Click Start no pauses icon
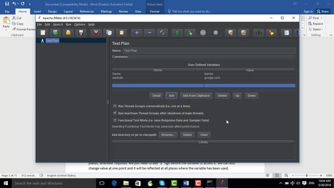Screen dimensions: 334x188 point(190,32)
